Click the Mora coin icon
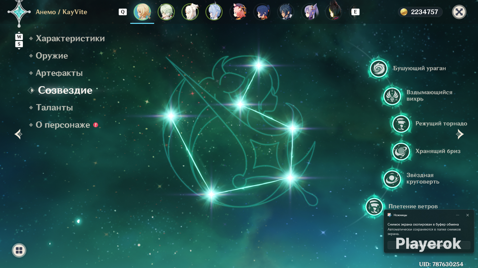This screenshot has height=268, width=478. coord(404,12)
